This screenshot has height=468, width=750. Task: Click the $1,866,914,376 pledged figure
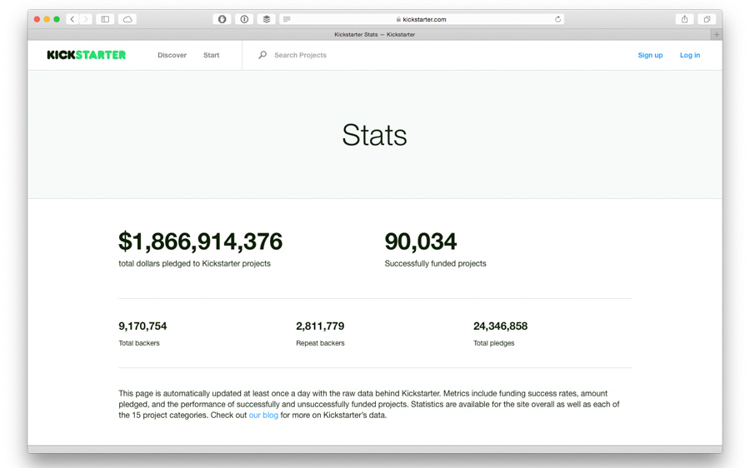click(200, 241)
